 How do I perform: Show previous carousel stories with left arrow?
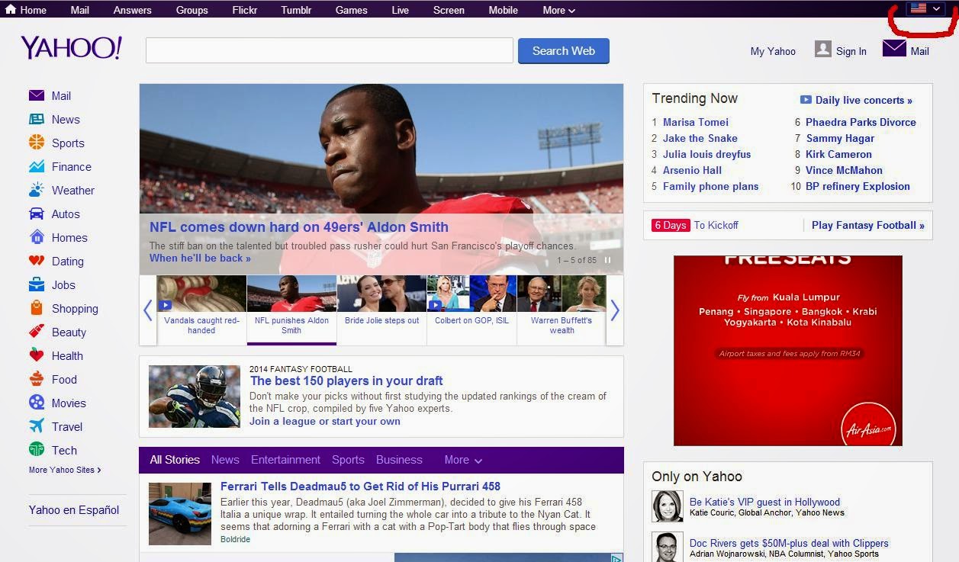coord(148,310)
